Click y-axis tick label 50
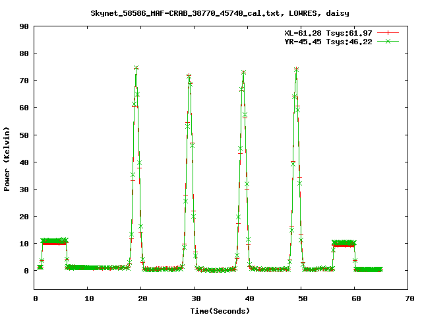The width and height of the screenshot is (422, 317). point(24,135)
